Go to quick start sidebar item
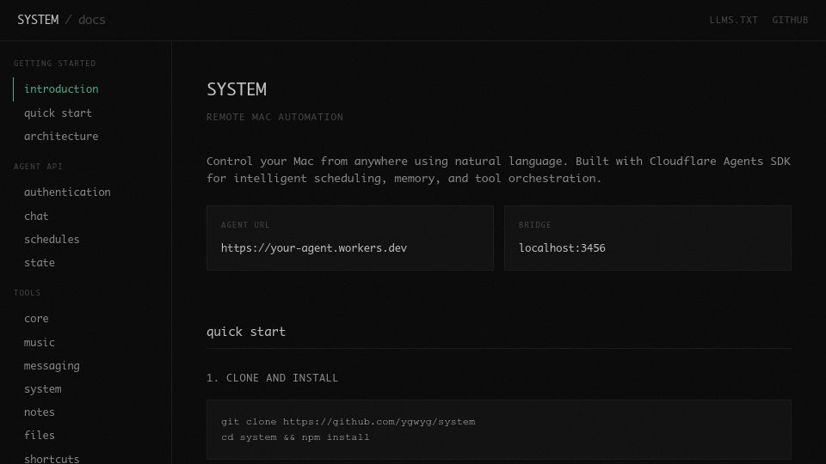826x464 pixels. coord(58,113)
